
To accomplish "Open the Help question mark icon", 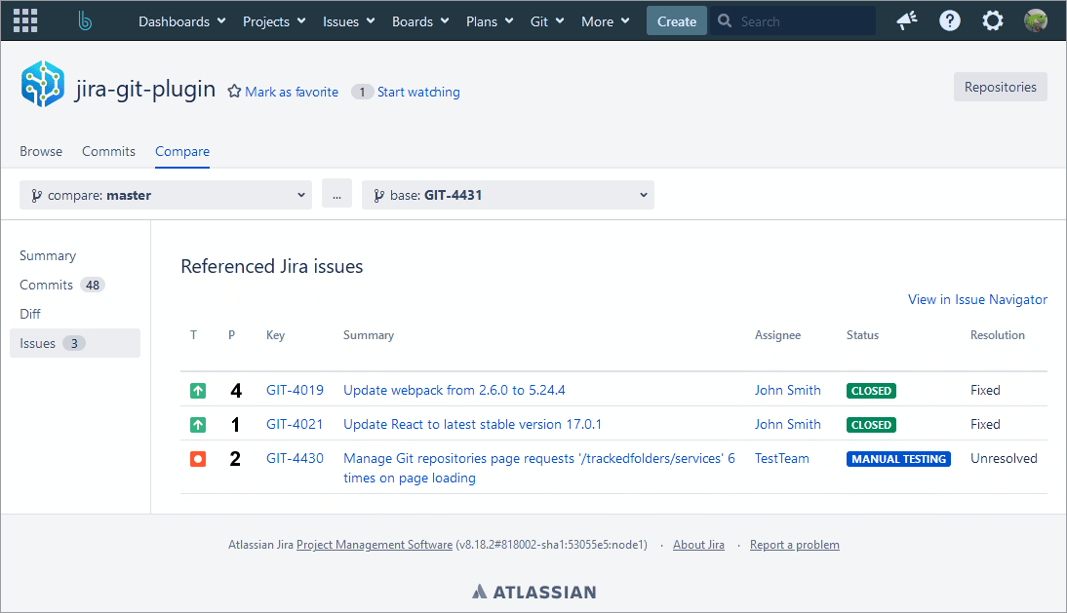I will pos(950,20).
